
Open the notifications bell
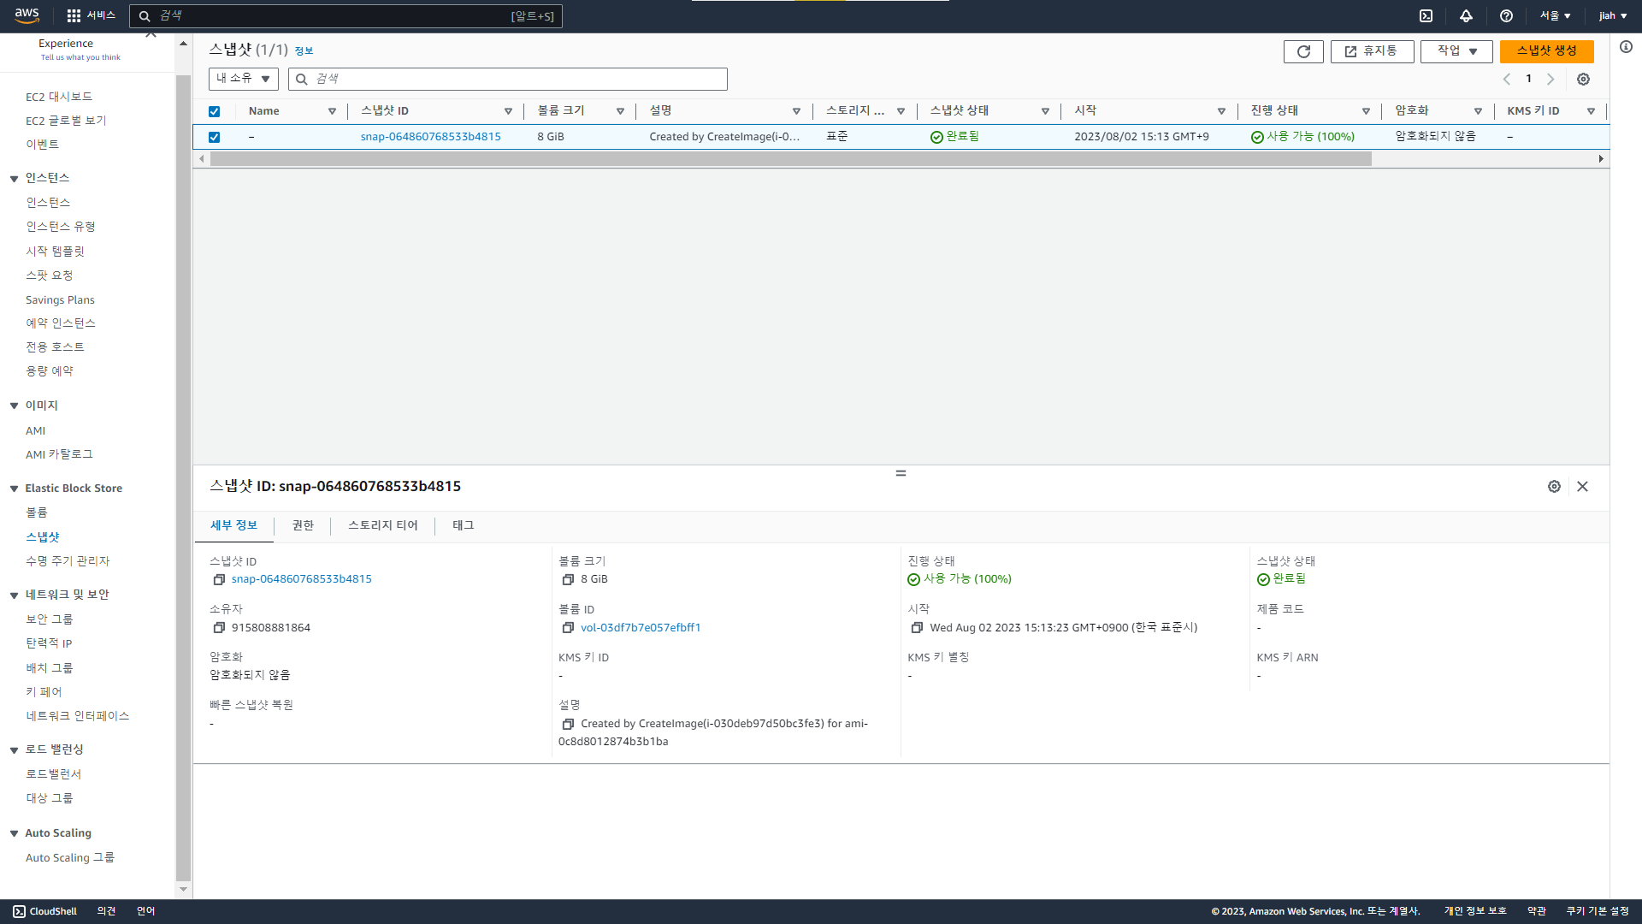pyautogui.click(x=1466, y=15)
